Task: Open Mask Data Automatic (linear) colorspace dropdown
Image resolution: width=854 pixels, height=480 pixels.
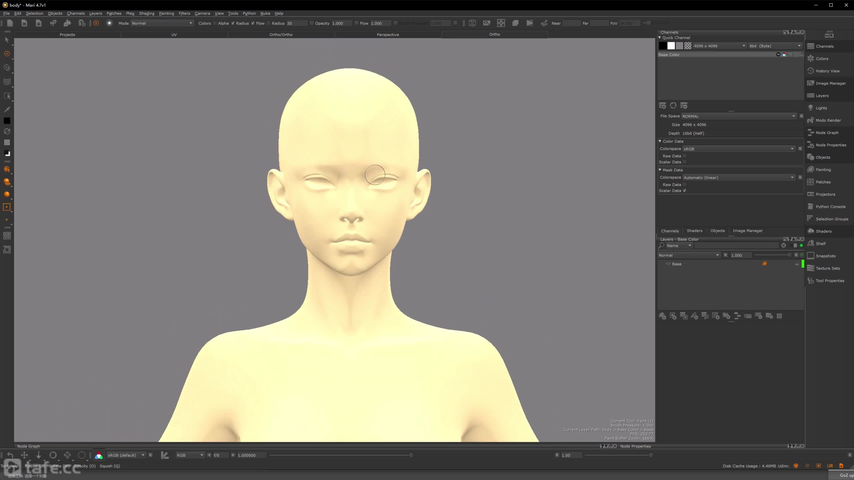Action: click(739, 177)
